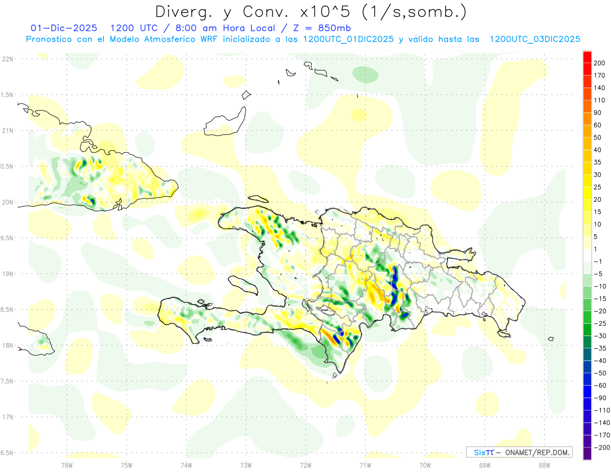Viewport: 611px width, 472px height.
Task: Click the 21N latitude label
Action: [8, 130]
